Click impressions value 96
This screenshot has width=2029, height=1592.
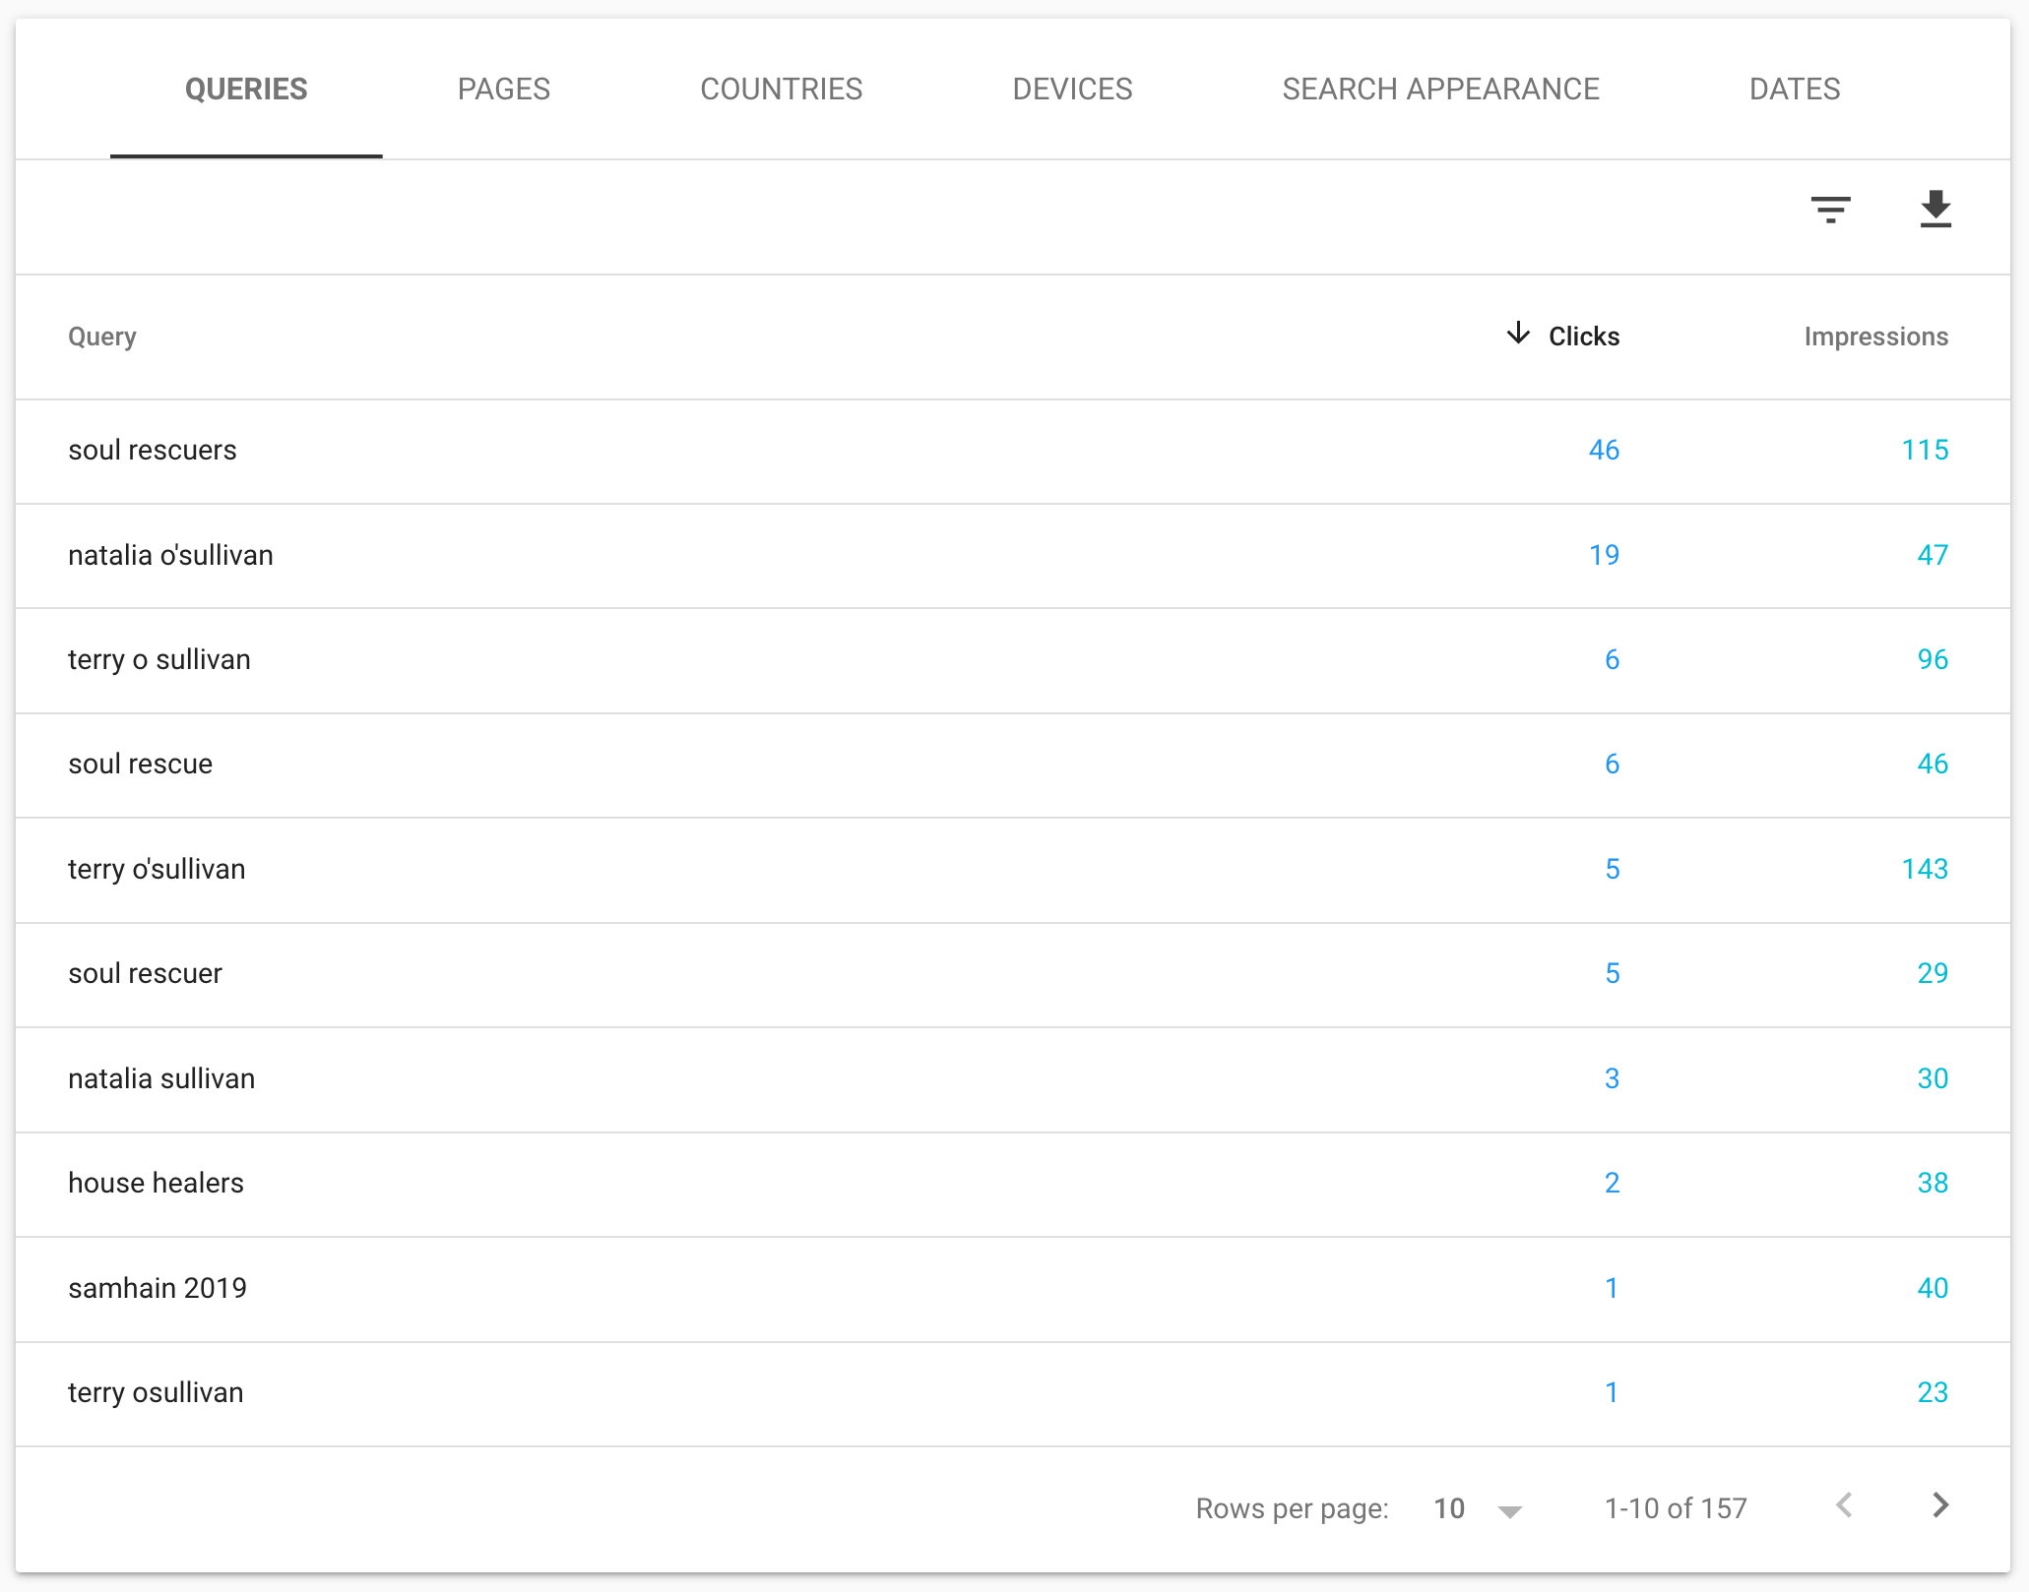pyautogui.click(x=1933, y=659)
